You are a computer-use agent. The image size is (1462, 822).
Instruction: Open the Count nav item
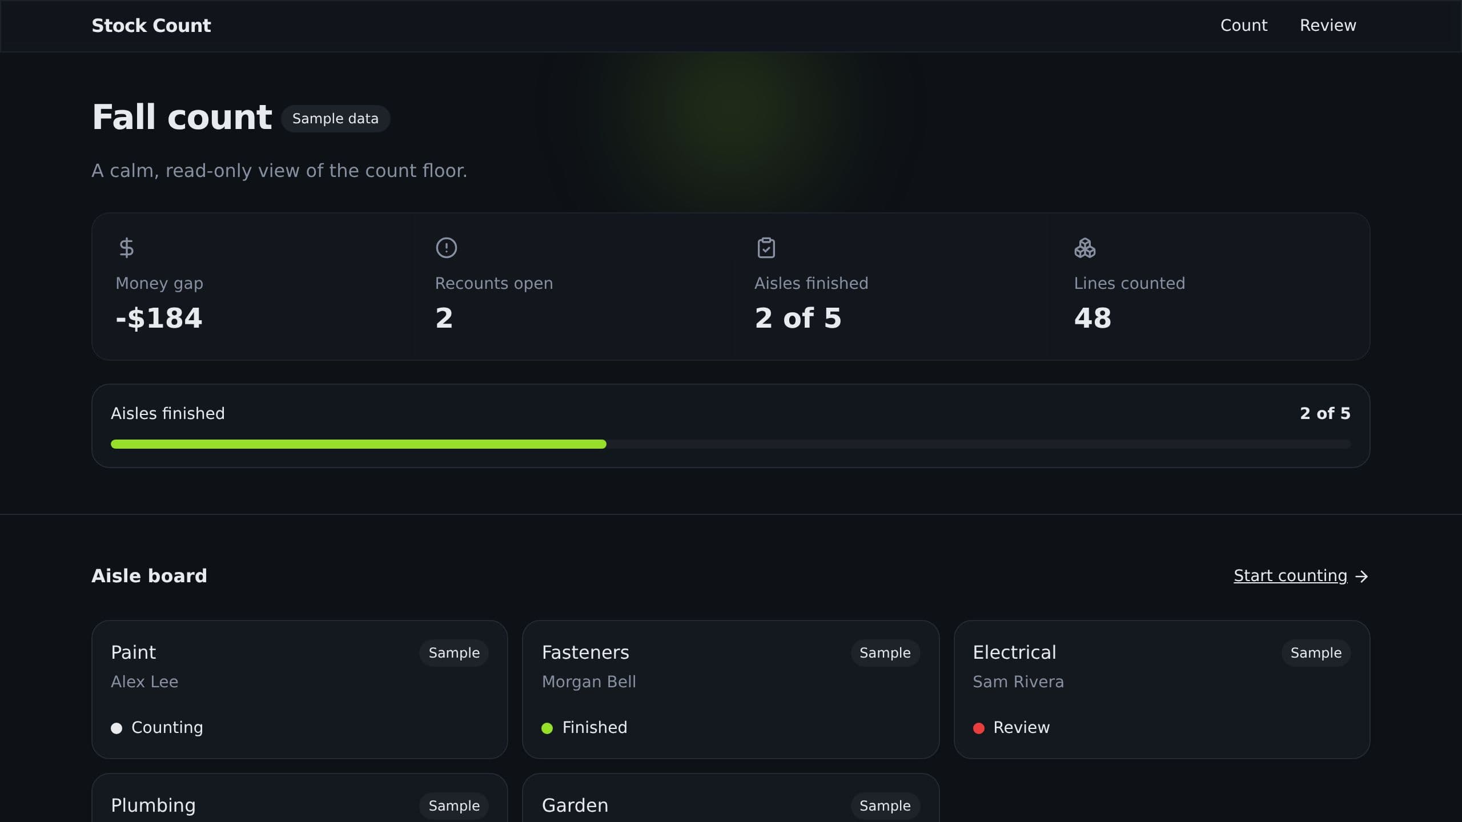point(1243,26)
